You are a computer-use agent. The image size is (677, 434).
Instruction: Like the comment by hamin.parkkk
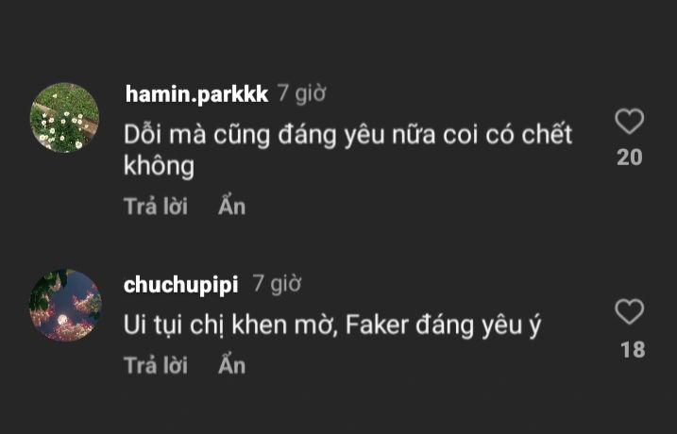point(629,121)
